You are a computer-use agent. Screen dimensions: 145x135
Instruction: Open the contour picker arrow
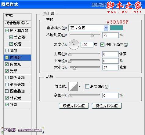79,86
